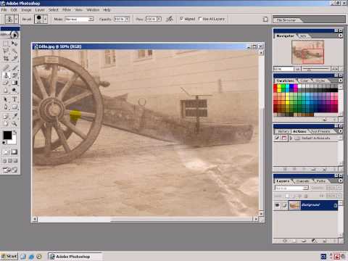
Task: Select the Pen tool
Action: [6, 107]
